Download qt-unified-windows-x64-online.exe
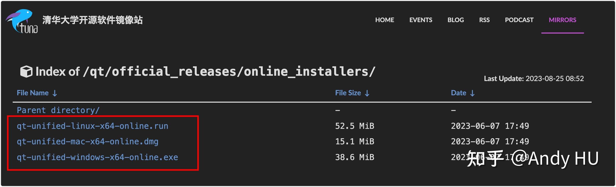Screen dimensions: 616x187 (x=97, y=157)
